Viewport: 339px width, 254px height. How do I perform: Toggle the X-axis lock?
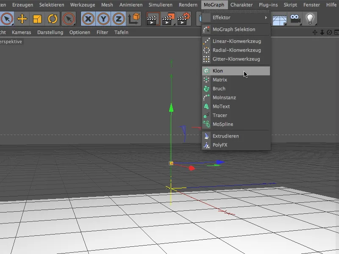tap(88, 19)
